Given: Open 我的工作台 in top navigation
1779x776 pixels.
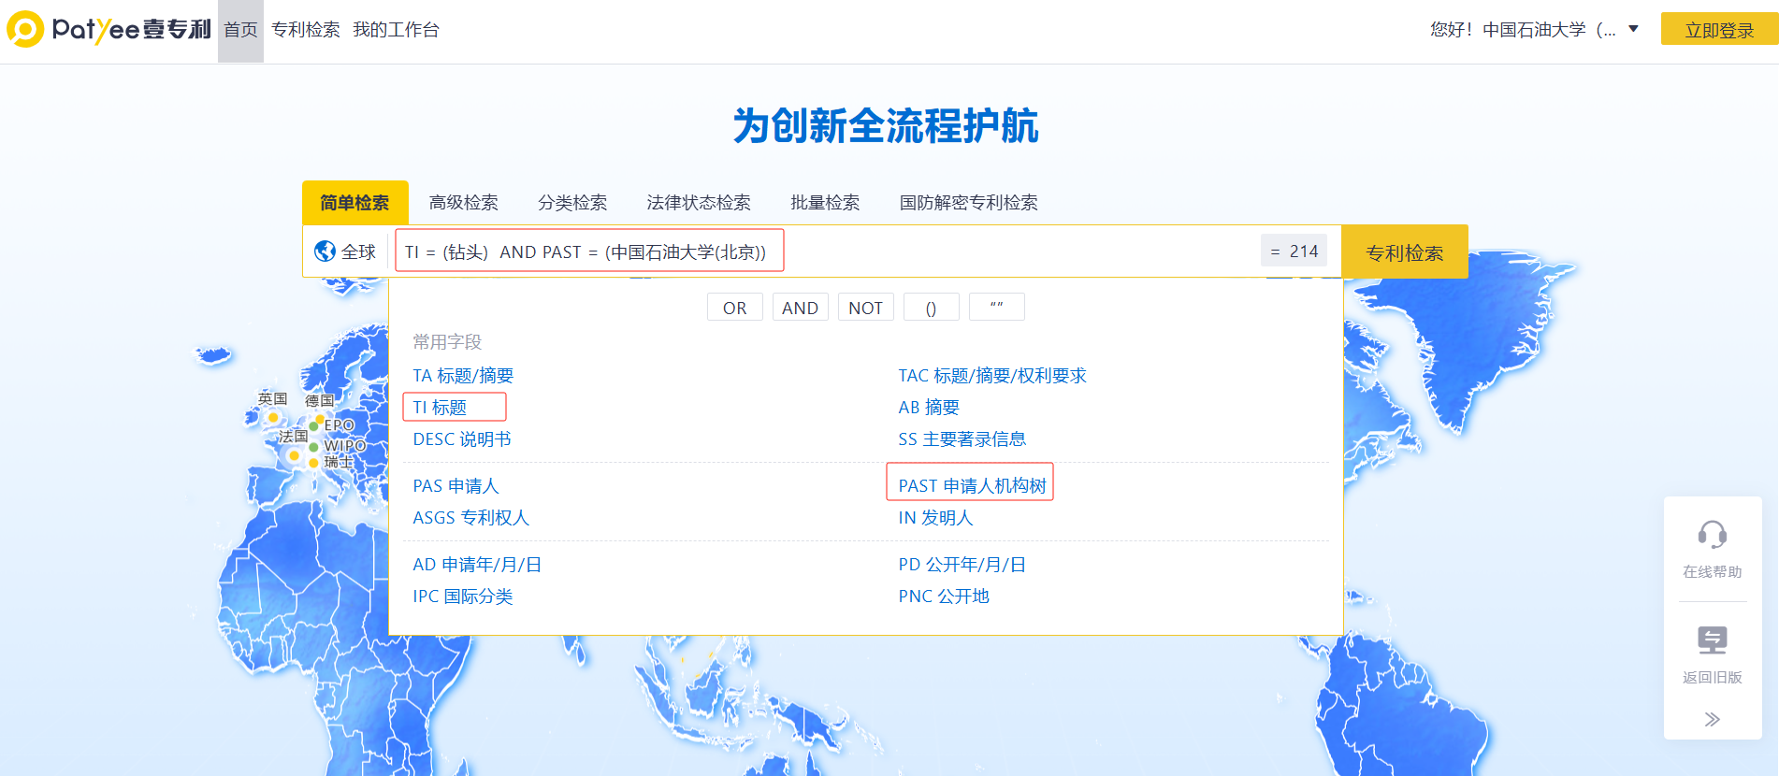Looking at the screenshot, I should (x=396, y=30).
